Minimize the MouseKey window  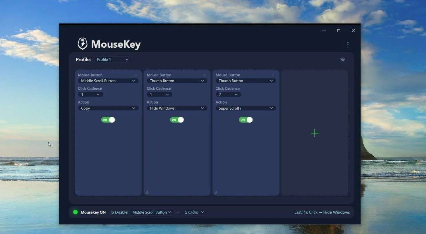pos(324,31)
